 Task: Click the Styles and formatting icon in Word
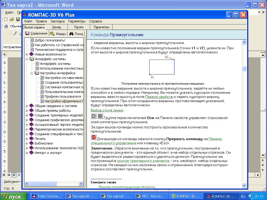click(6, 26)
